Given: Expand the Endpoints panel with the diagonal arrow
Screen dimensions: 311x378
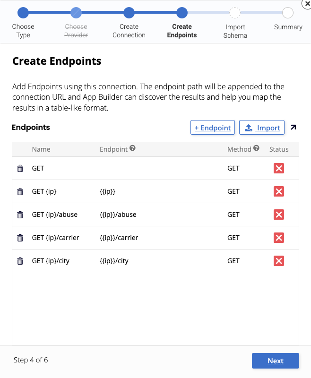Looking at the screenshot, I should pos(293,127).
